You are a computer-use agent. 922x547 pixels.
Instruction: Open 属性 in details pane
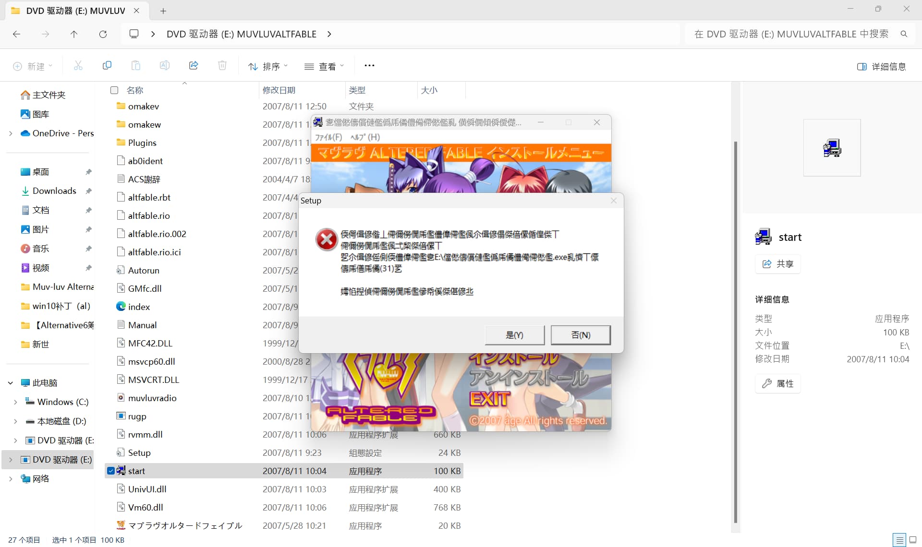(x=778, y=383)
